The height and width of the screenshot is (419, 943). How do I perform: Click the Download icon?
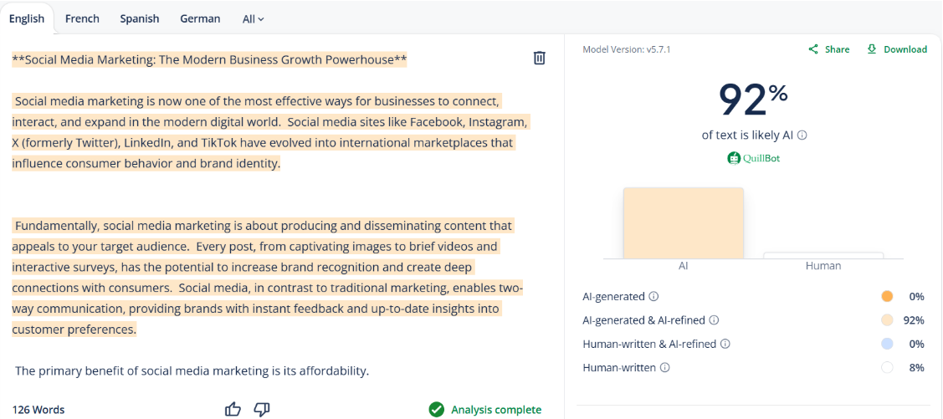872,49
